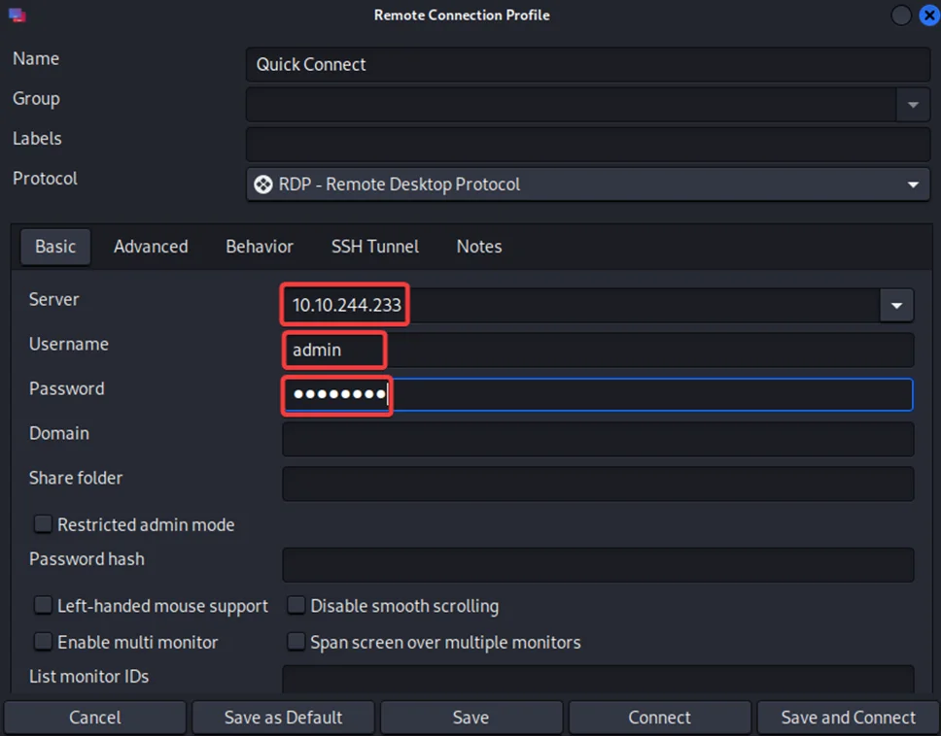Click into the Domain input field
The image size is (941, 736).
597,439
